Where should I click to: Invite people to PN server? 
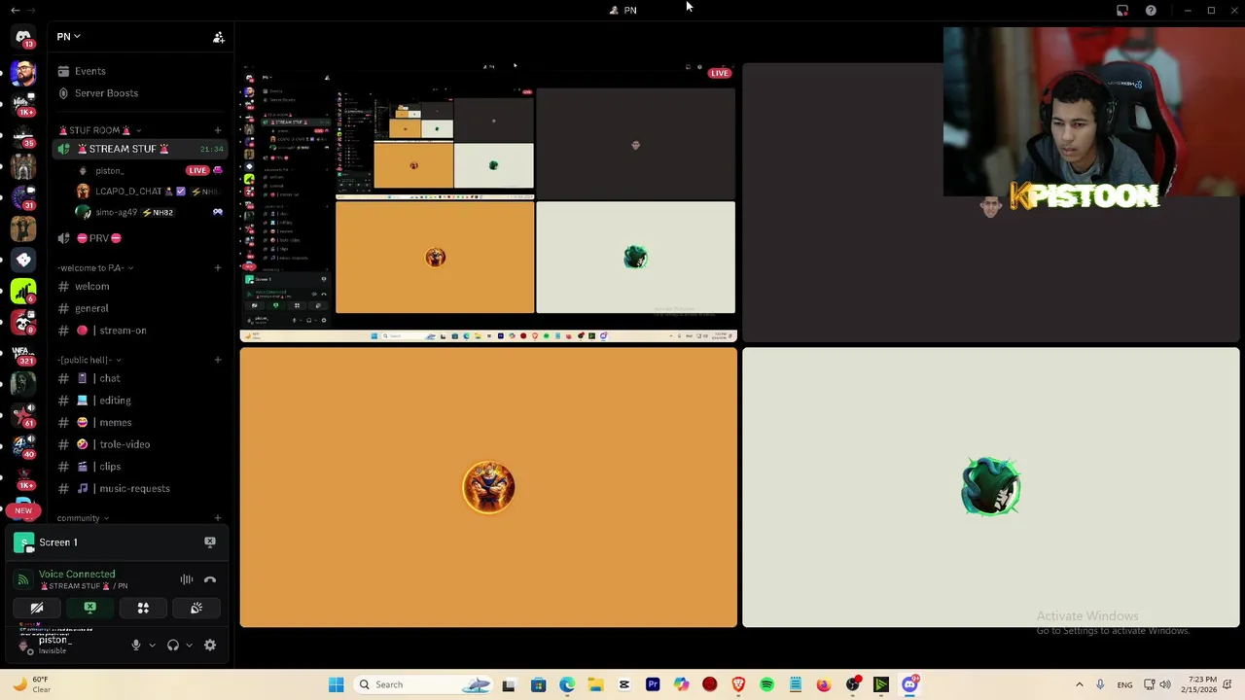219,37
